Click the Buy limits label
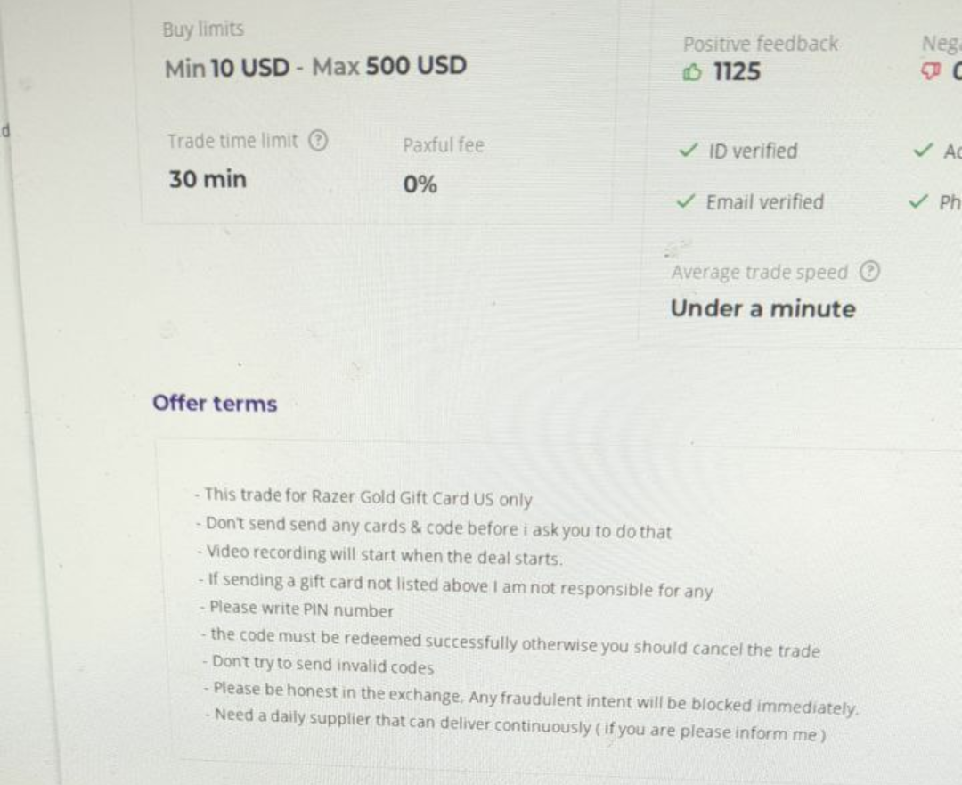The image size is (962, 785). pos(203,29)
